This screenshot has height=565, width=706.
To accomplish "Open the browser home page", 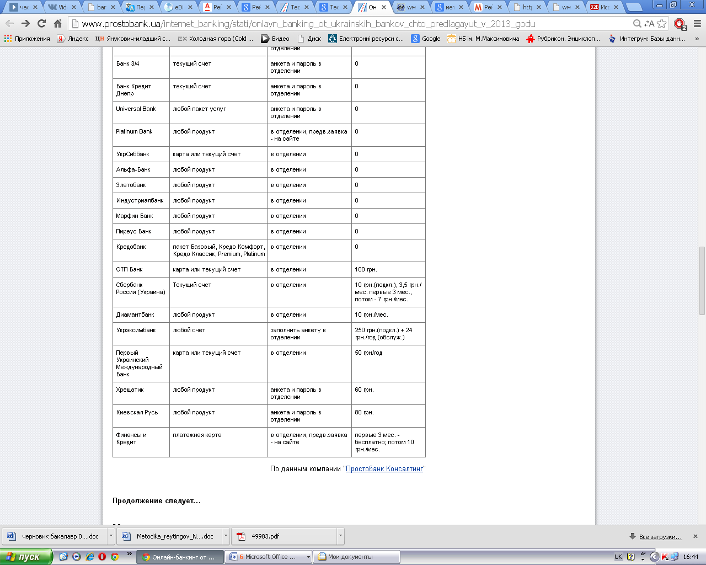I will coord(57,24).
